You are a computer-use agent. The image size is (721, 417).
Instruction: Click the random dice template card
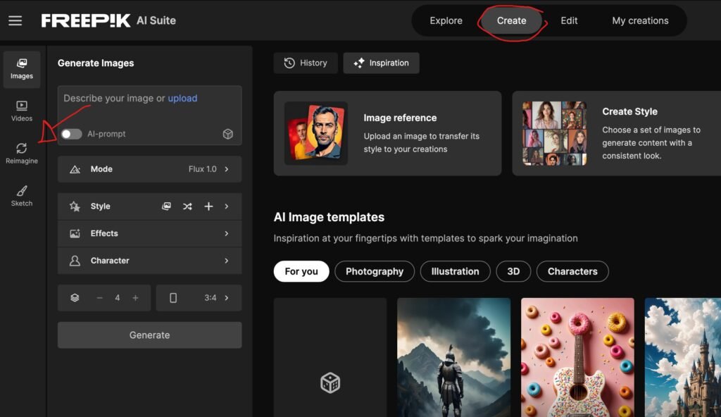coord(330,357)
